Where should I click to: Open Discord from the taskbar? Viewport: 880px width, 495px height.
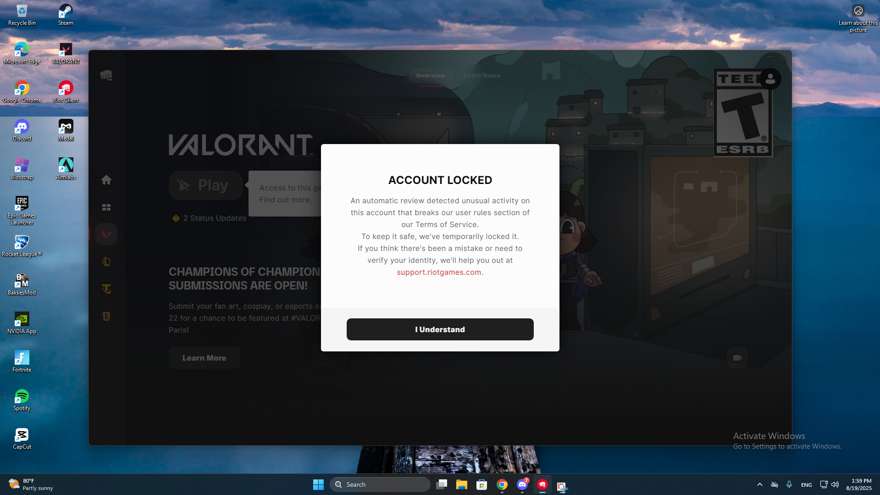(x=522, y=484)
